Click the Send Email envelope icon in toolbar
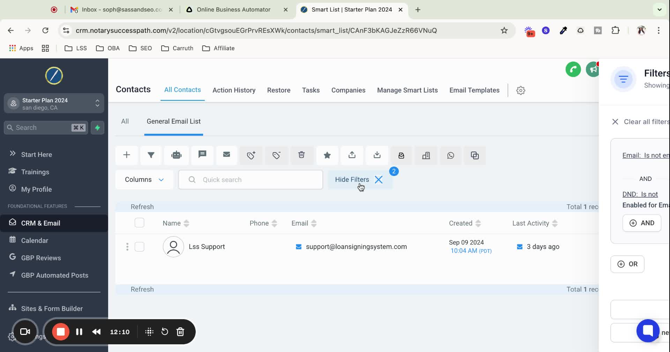The width and height of the screenshot is (670, 352). click(x=226, y=155)
